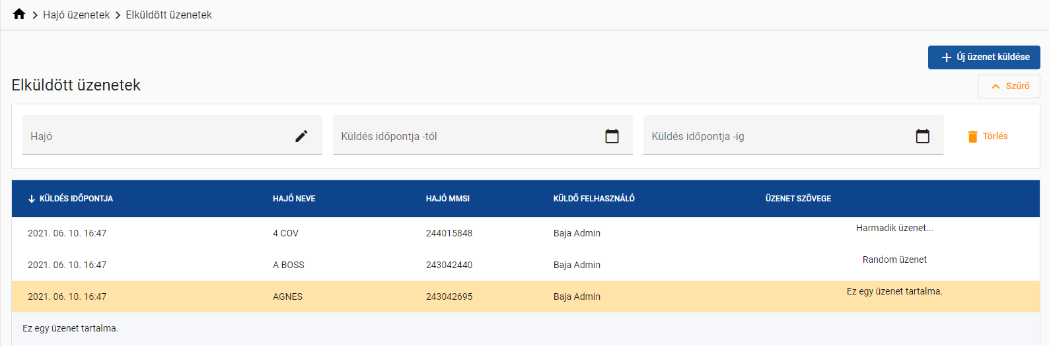Expand the A BOSS message row
Viewport: 1049px width, 346px height.
click(289, 265)
